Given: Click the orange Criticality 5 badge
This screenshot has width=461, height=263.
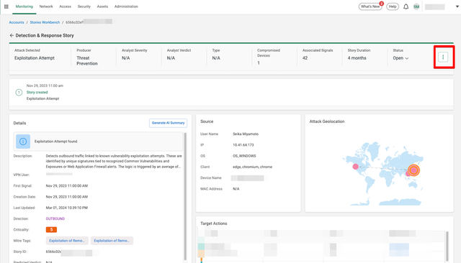Looking at the screenshot, I should coord(51,229).
